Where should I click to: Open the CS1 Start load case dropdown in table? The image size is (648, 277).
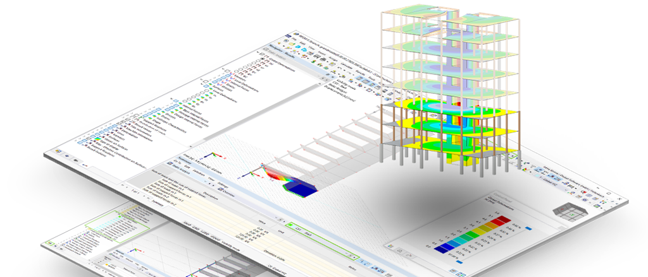321,240
